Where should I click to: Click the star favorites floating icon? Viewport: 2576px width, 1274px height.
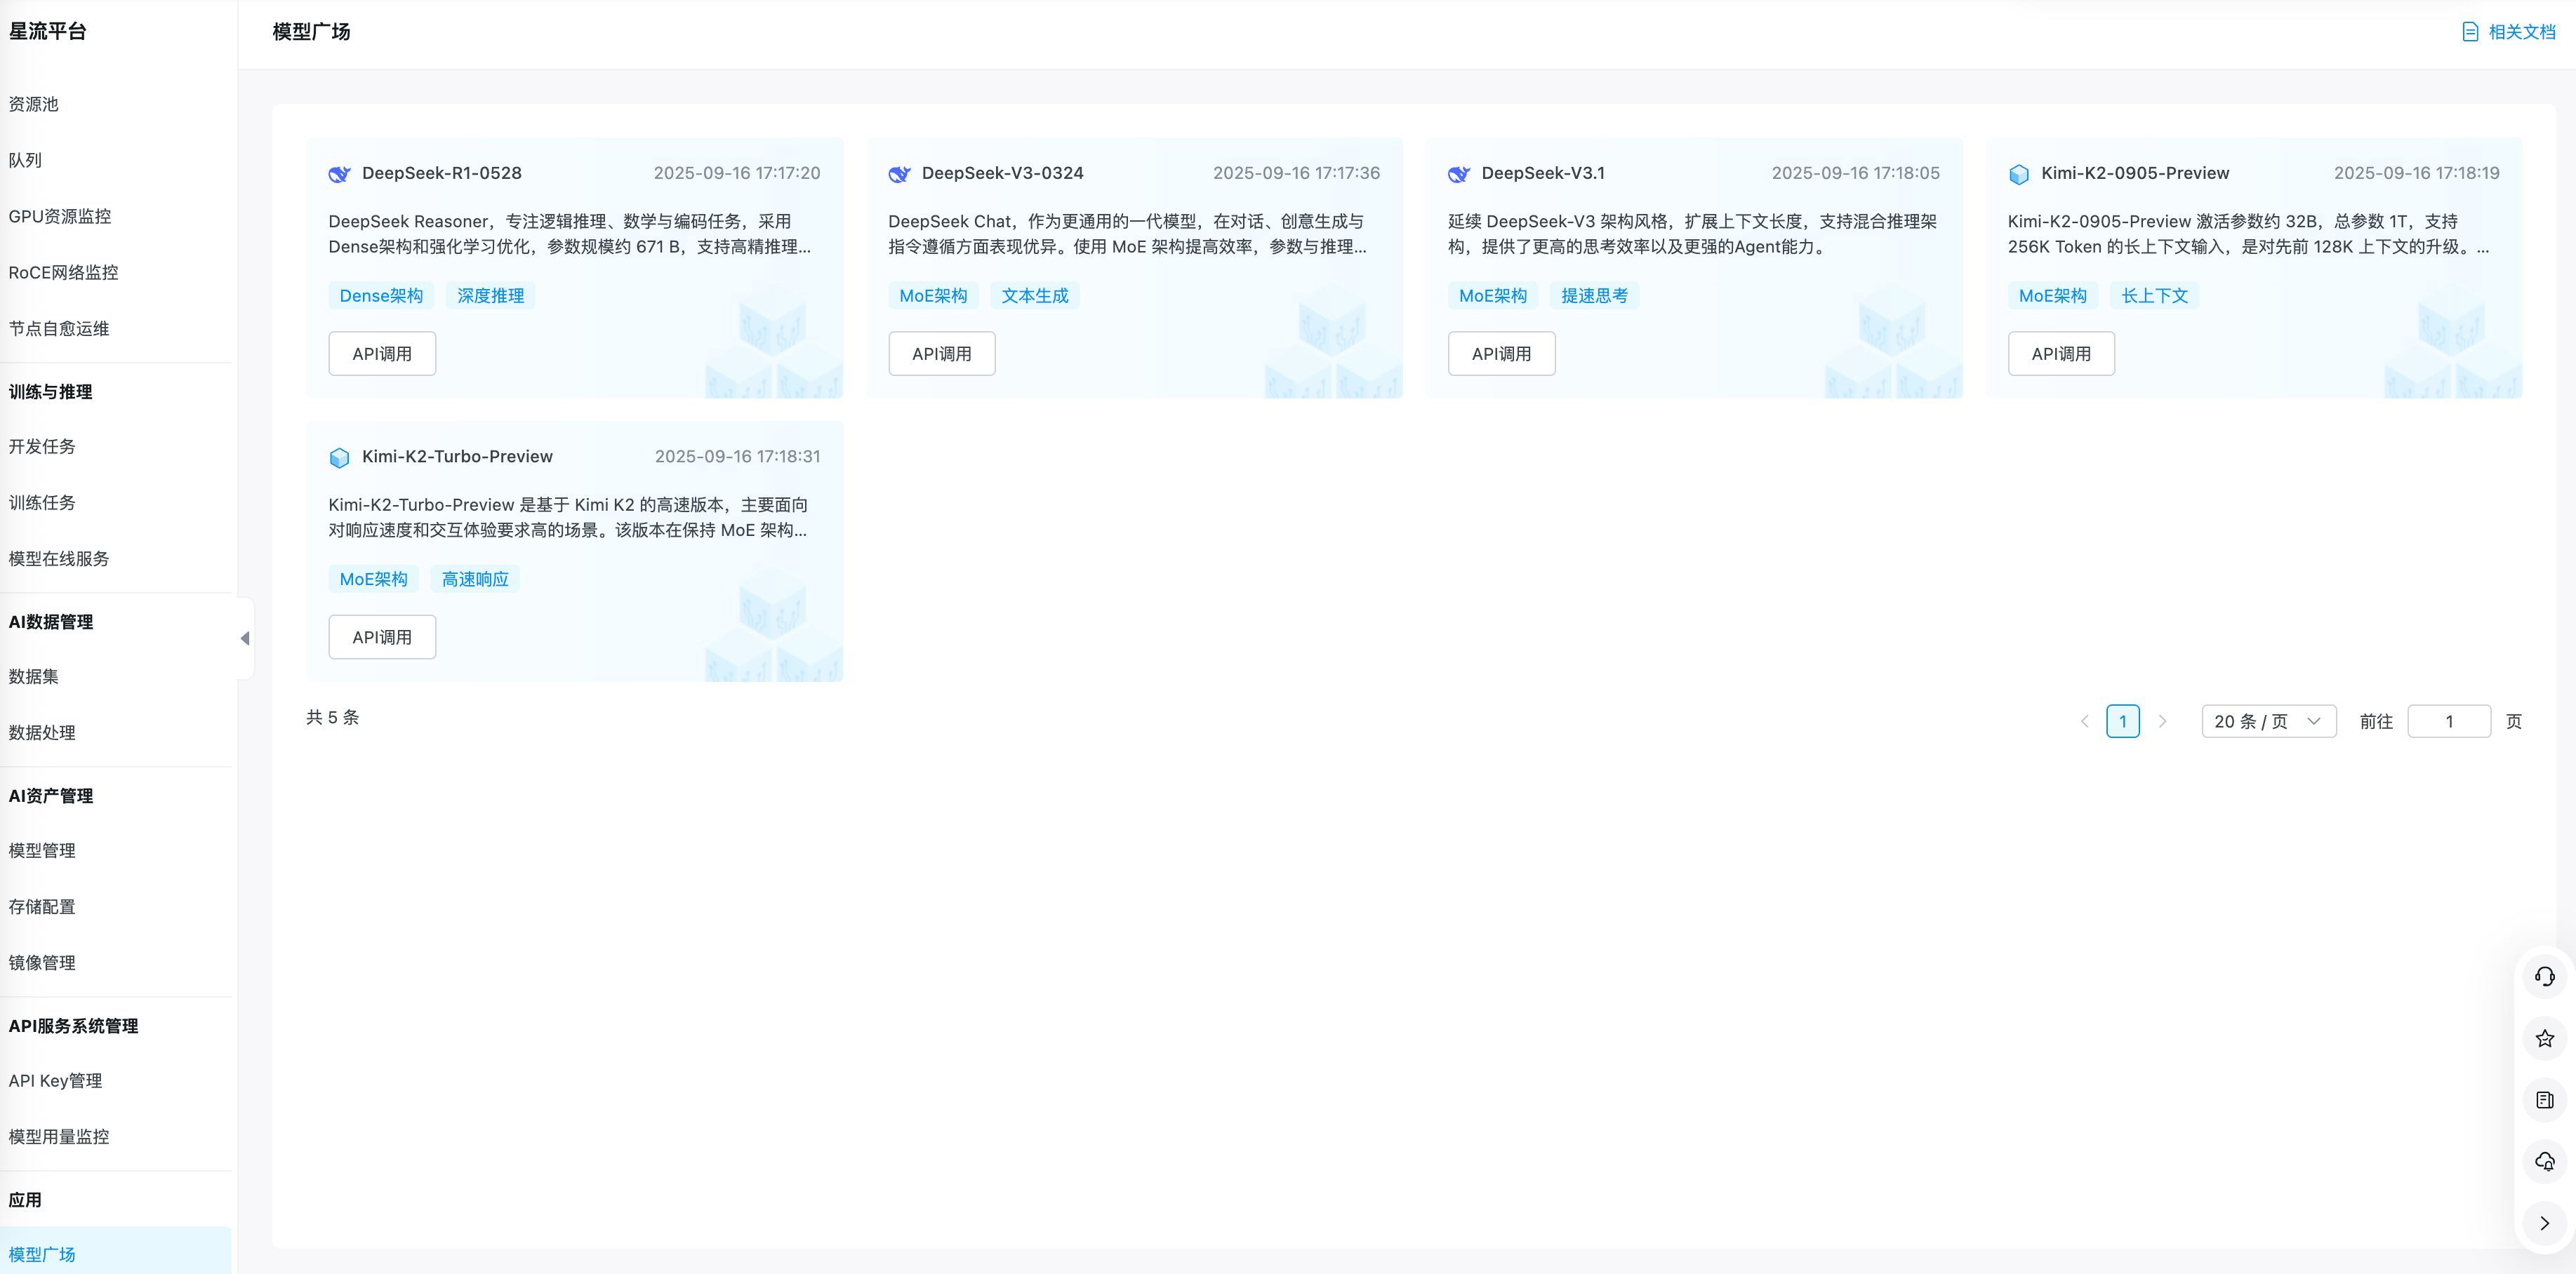click(x=2544, y=1038)
